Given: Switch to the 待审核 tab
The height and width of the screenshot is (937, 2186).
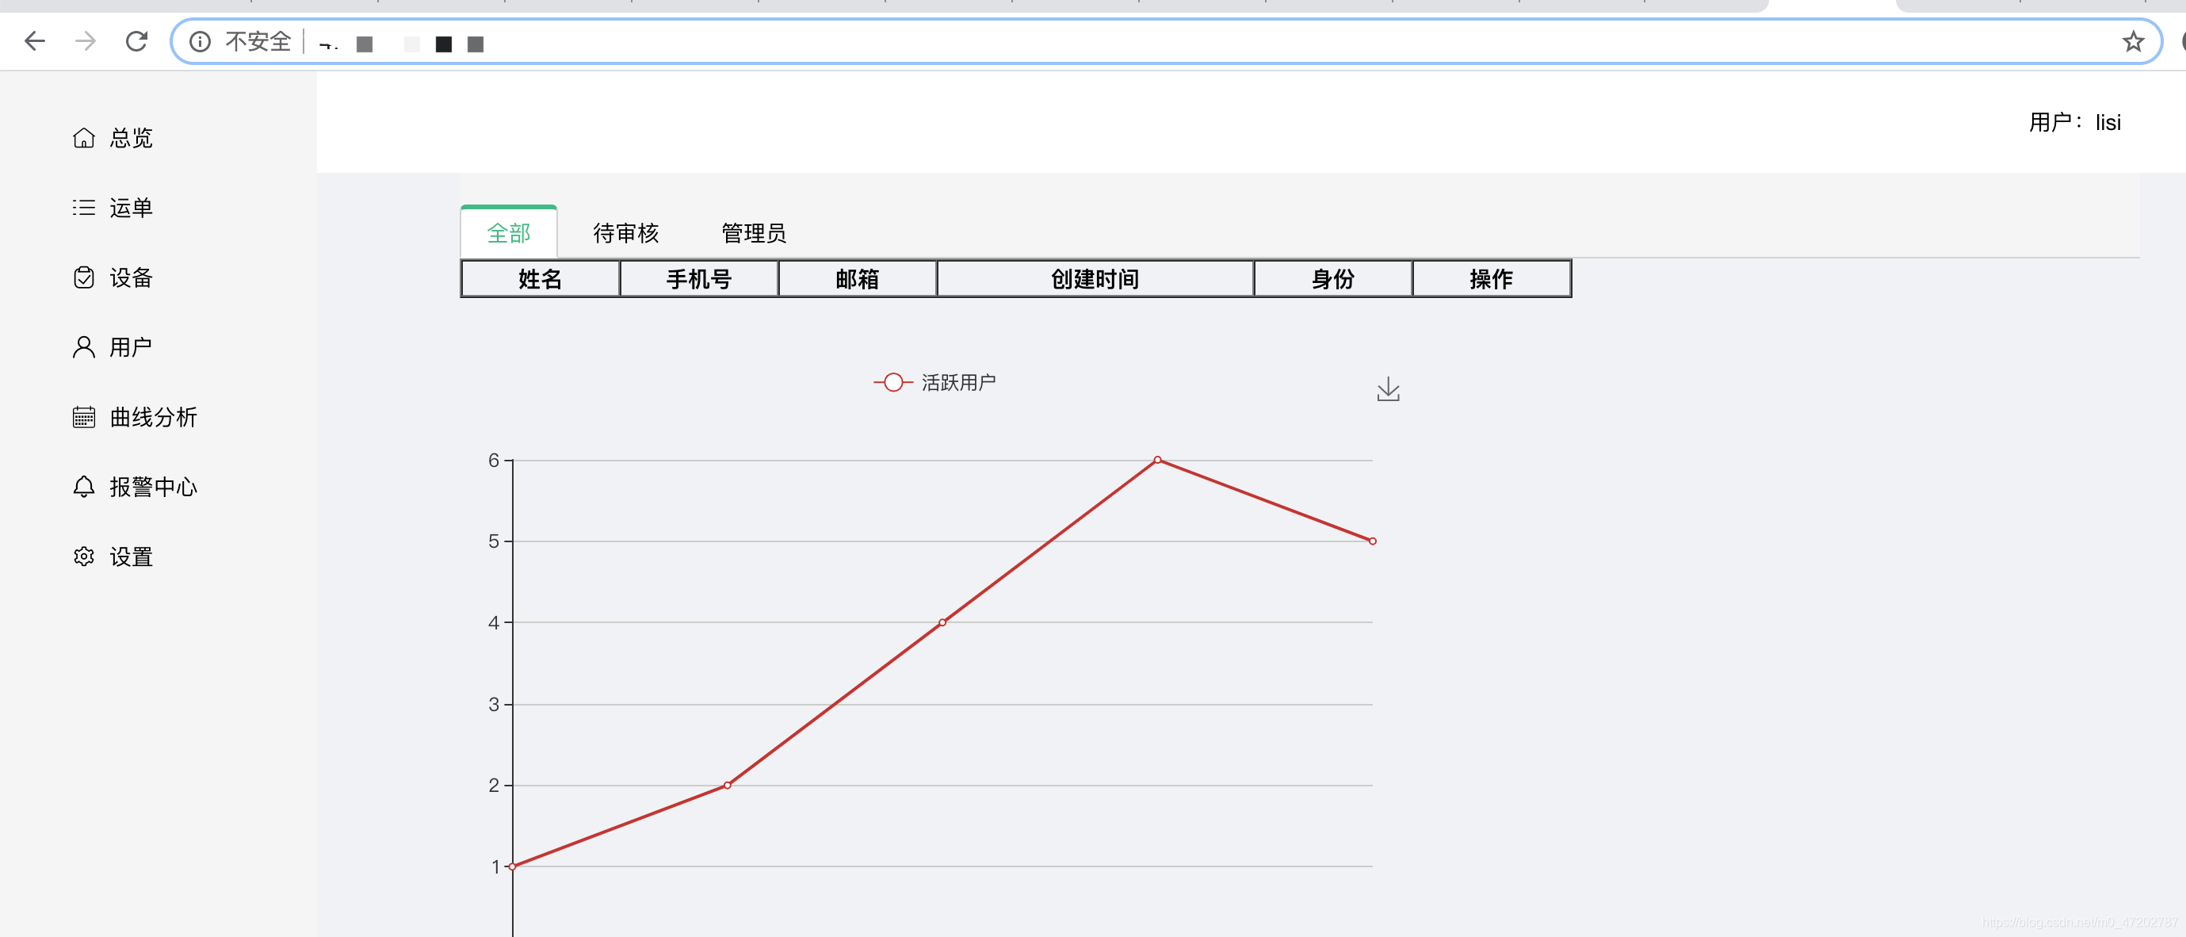Looking at the screenshot, I should (x=626, y=232).
